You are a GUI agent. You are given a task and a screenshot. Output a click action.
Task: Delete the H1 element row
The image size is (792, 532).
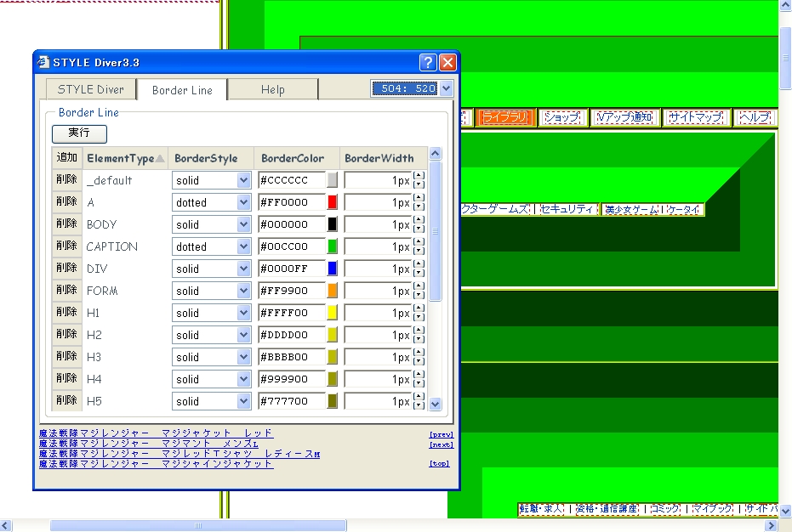click(66, 313)
